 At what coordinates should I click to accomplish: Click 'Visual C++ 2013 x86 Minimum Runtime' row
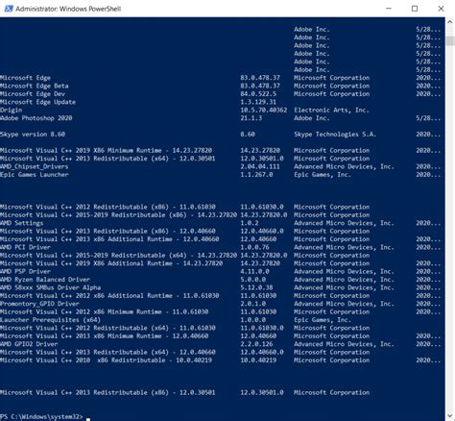coord(105,336)
